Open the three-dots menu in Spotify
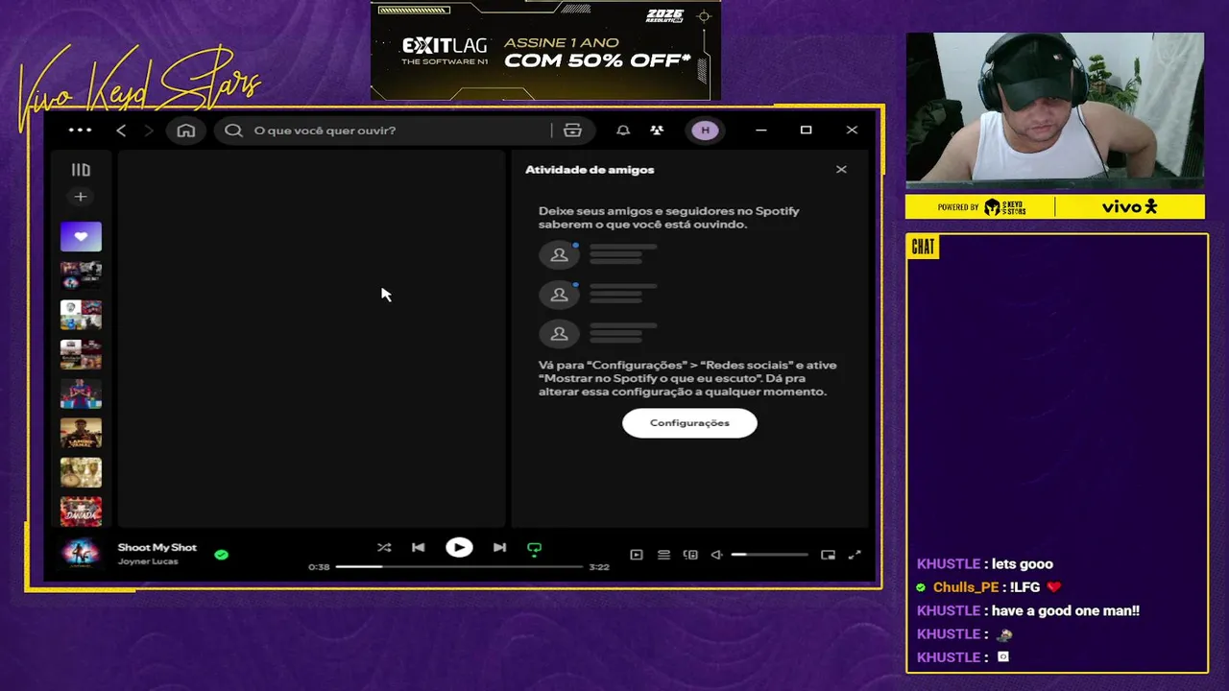The height and width of the screenshot is (691, 1229). pos(81,130)
